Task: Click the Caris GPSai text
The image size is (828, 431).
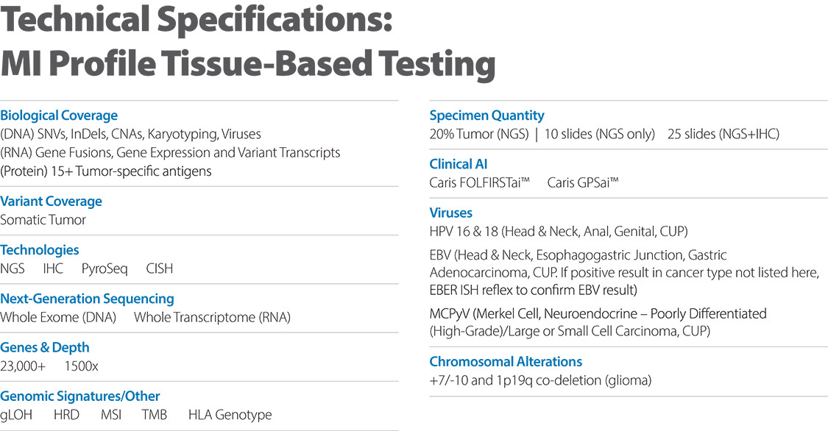Action: [x=583, y=182]
